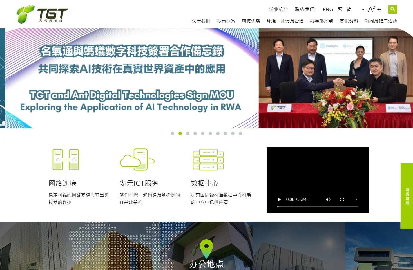Open the 关于我们 menu
Screen dimensions: 413x270
(201, 21)
